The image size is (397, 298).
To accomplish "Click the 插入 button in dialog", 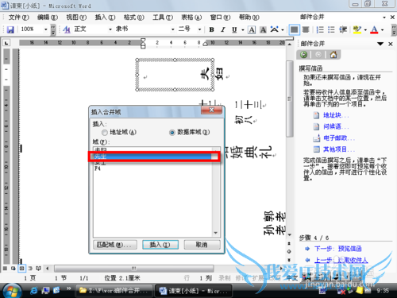I will (160, 245).
